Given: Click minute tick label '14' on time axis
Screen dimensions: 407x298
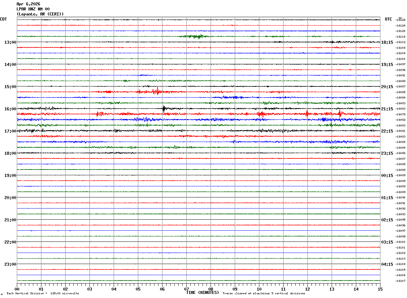Looking at the screenshot, I should (x=356, y=289).
